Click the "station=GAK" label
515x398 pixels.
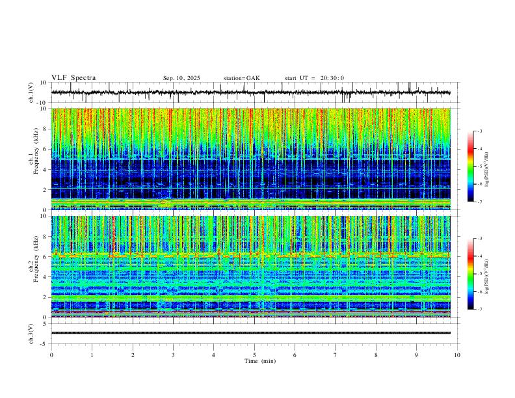coord(241,78)
